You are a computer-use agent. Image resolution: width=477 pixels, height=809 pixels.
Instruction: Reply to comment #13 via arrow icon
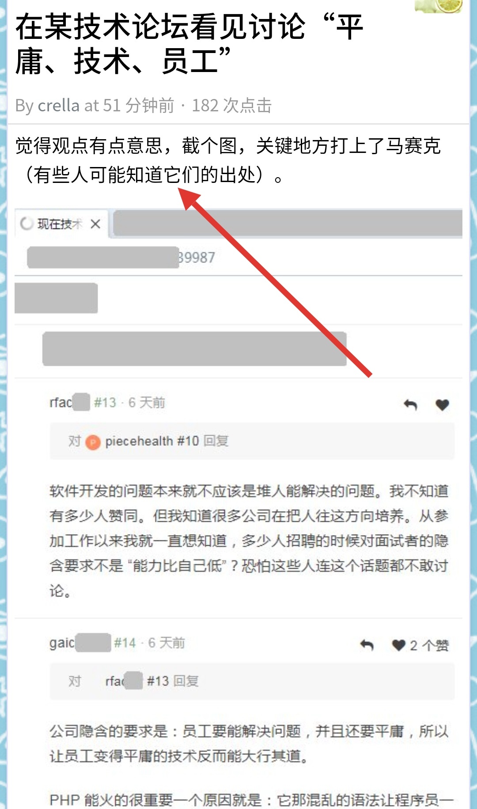410,404
